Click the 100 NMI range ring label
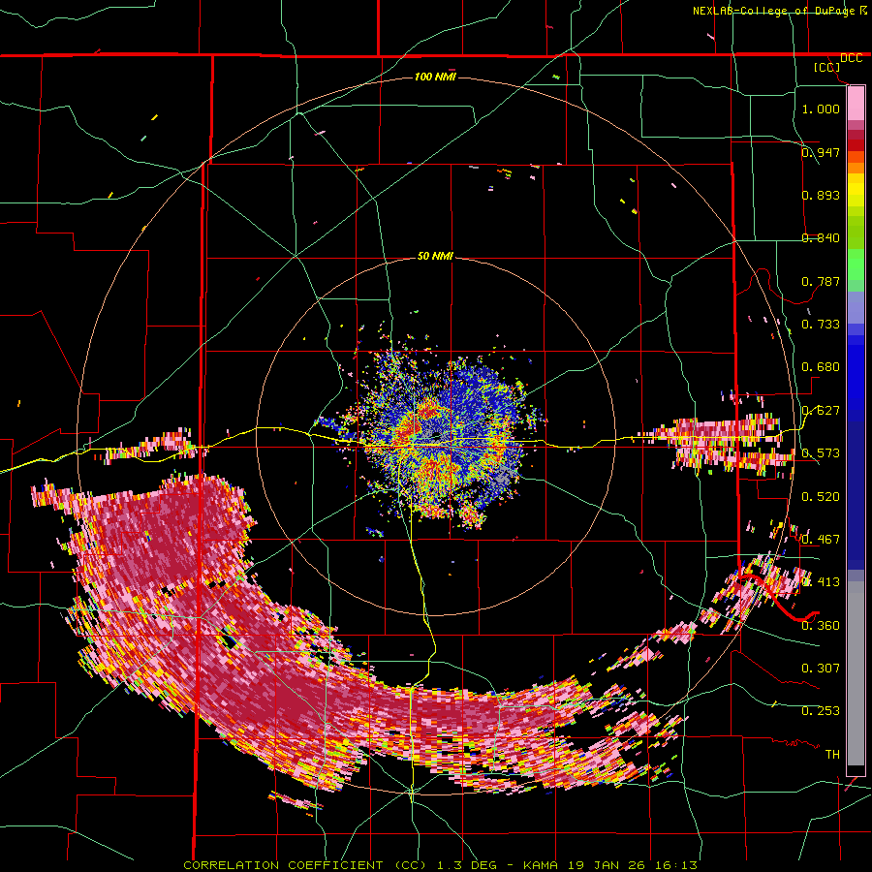Screen dimensions: 872x872 (435, 77)
